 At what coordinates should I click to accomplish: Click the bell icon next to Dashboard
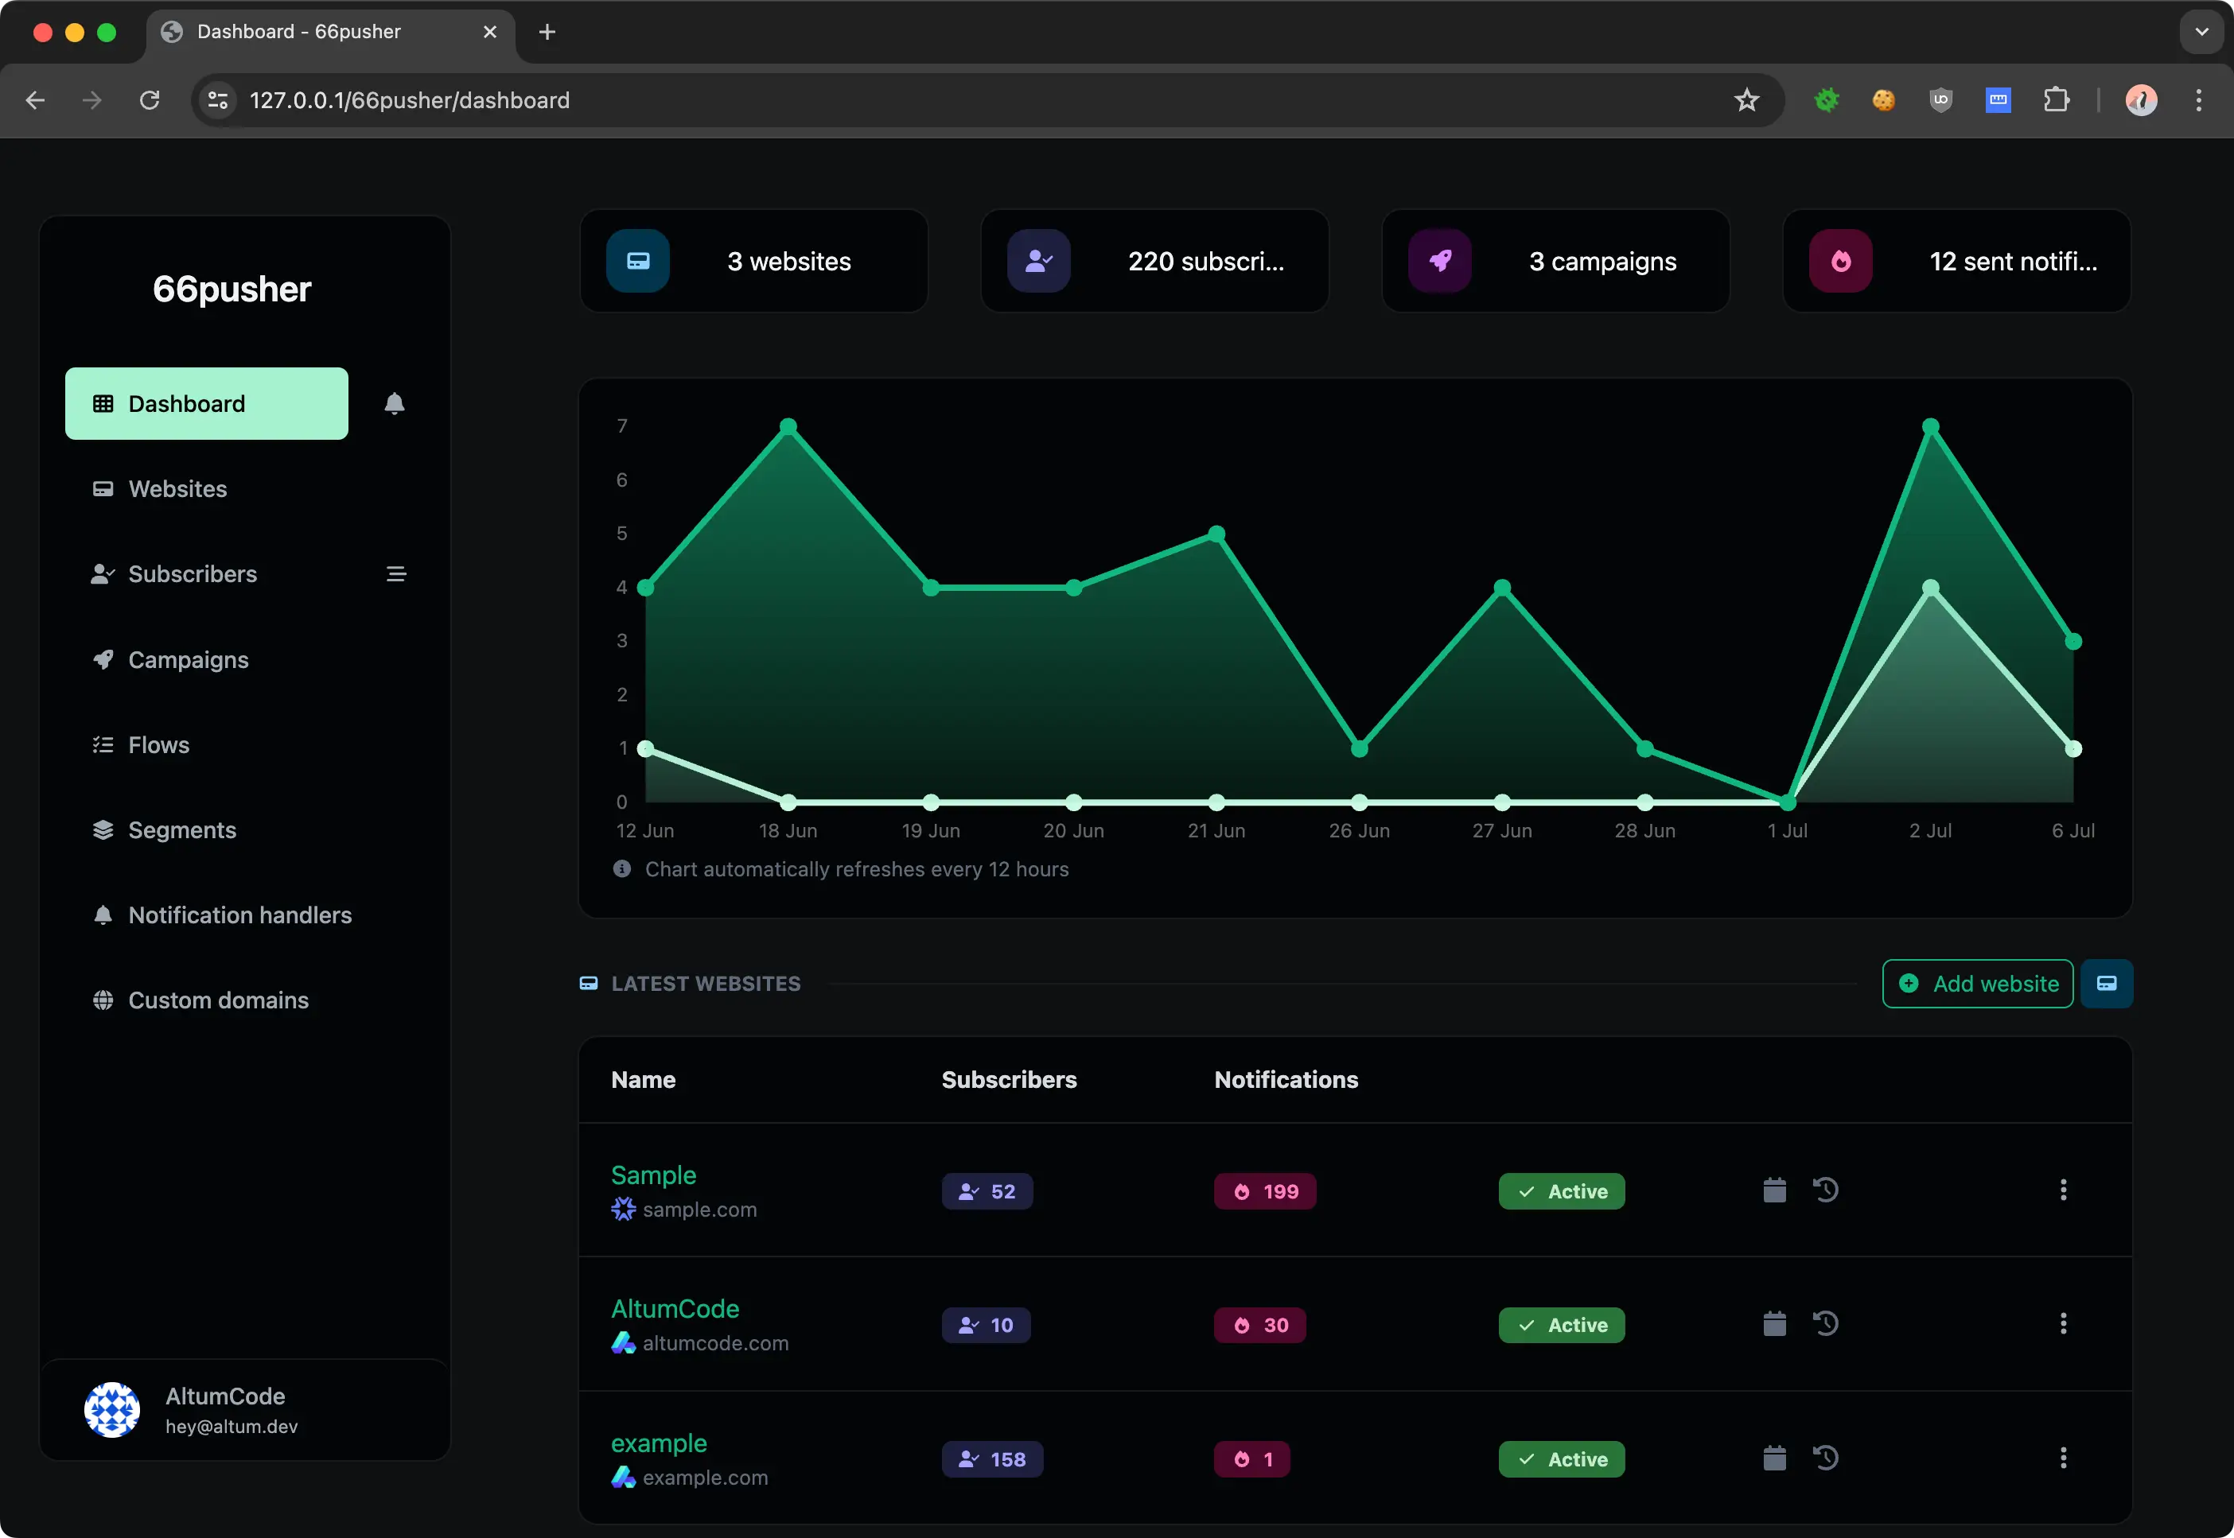[x=395, y=403]
